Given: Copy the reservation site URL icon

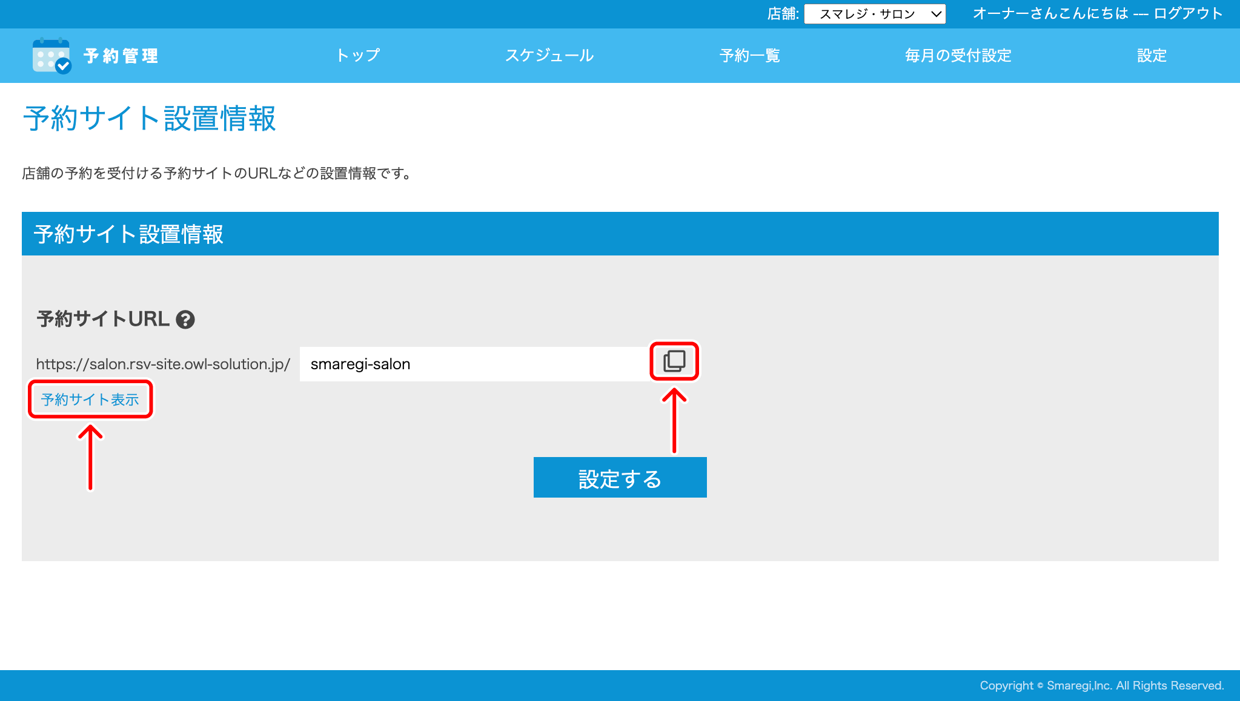Looking at the screenshot, I should pyautogui.click(x=674, y=361).
